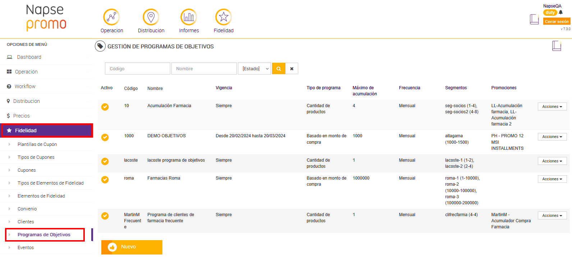Open Dashboard in the sidebar menu
The width and height of the screenshot is (572, 257).
point(29,57)
